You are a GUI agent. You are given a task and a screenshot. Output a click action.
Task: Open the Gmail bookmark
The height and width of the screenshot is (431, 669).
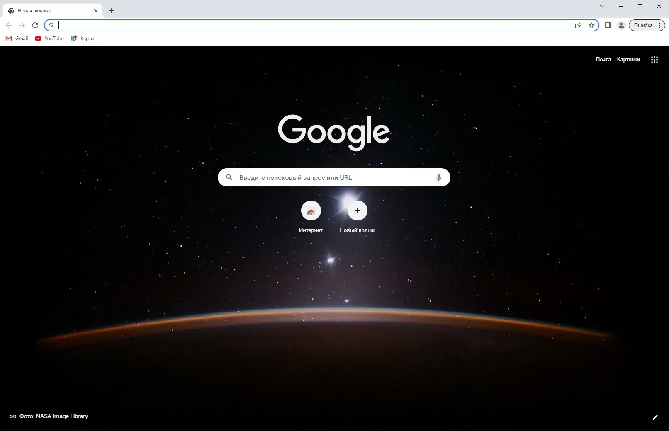(17, 39)
